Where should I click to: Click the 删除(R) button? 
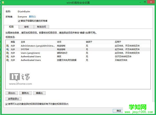[x=25, y=93]
